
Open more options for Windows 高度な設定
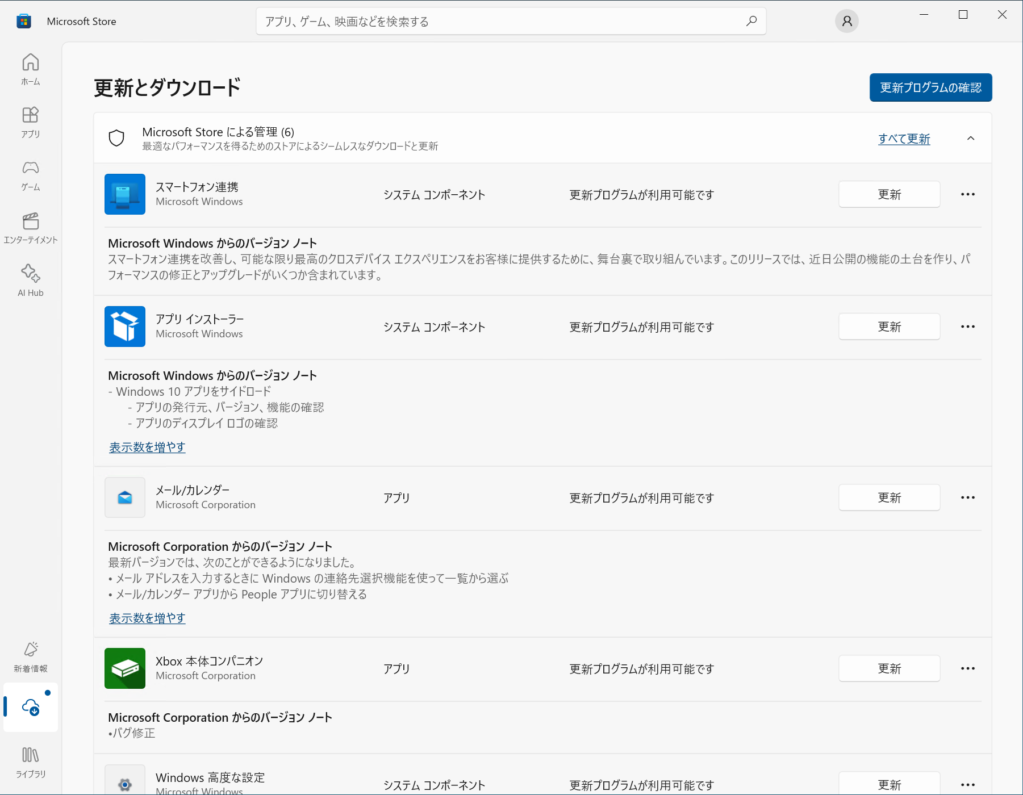click(x=968, y=785)
